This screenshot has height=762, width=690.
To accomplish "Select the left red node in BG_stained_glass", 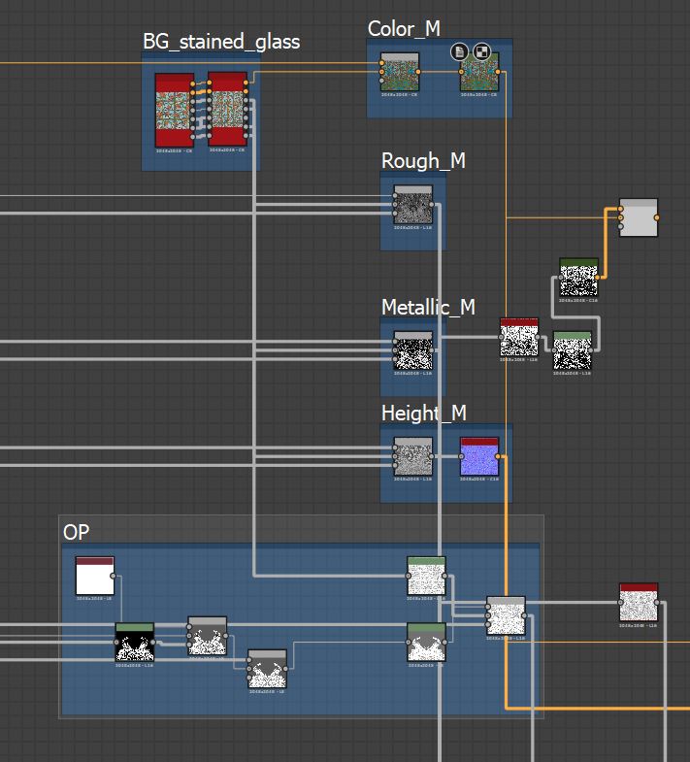I will (x=175, y=110).
